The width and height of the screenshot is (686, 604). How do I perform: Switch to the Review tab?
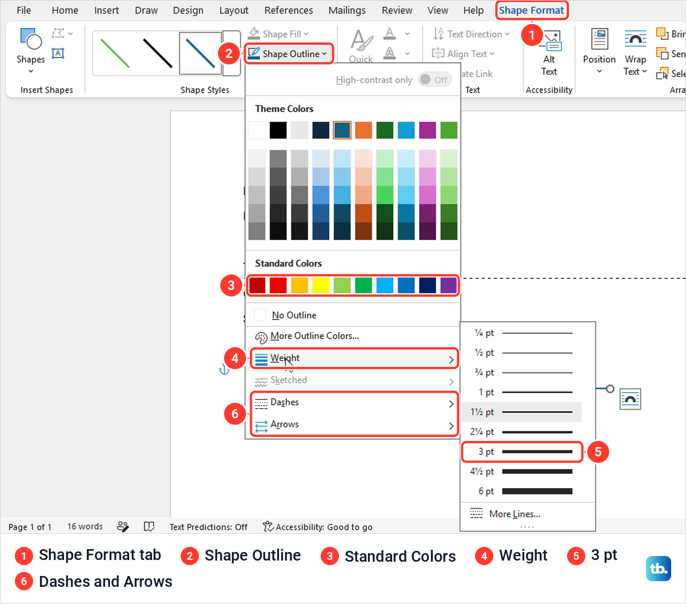[397, 10]
